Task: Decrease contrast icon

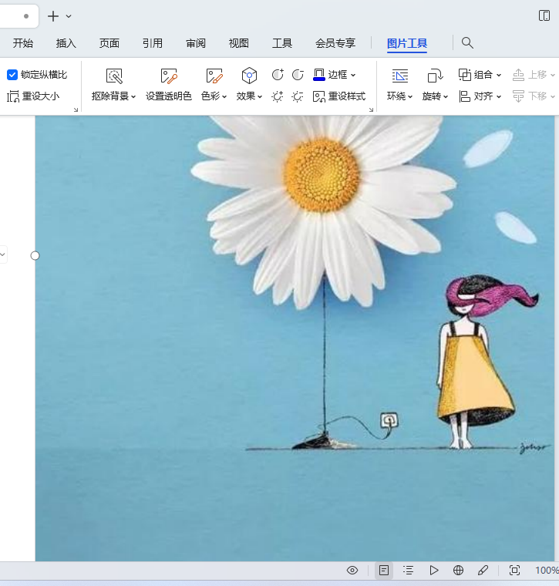Action: [298, 75]
